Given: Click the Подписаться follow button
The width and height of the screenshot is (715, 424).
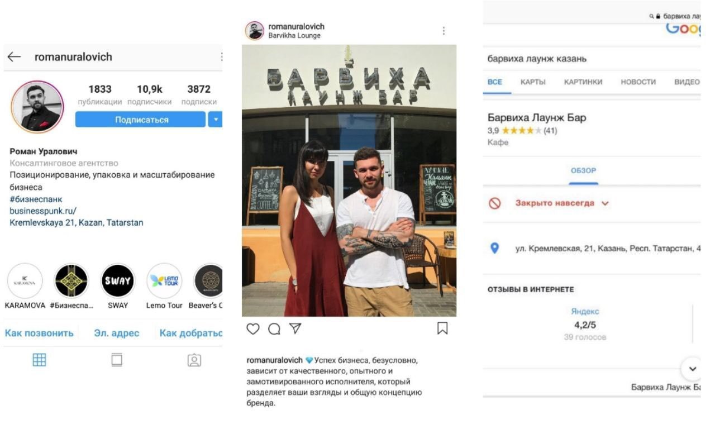Looking at the screenshot, I should pyautogui.click(x=141, y=119).
